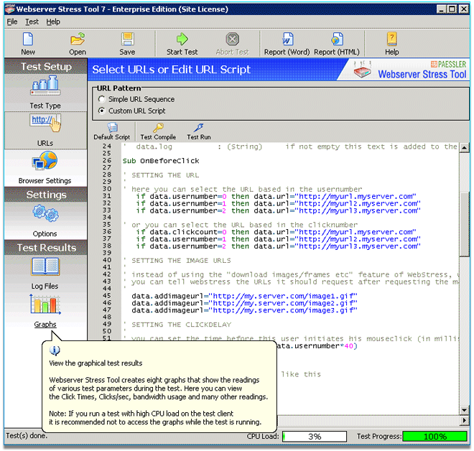Click the application icon in the title bar
The image size is (474, 451).
(9, 9)
